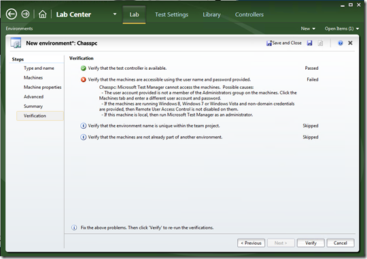Click the Failed status text
Viewport: 367px width, 259px height.
point(313,79)
